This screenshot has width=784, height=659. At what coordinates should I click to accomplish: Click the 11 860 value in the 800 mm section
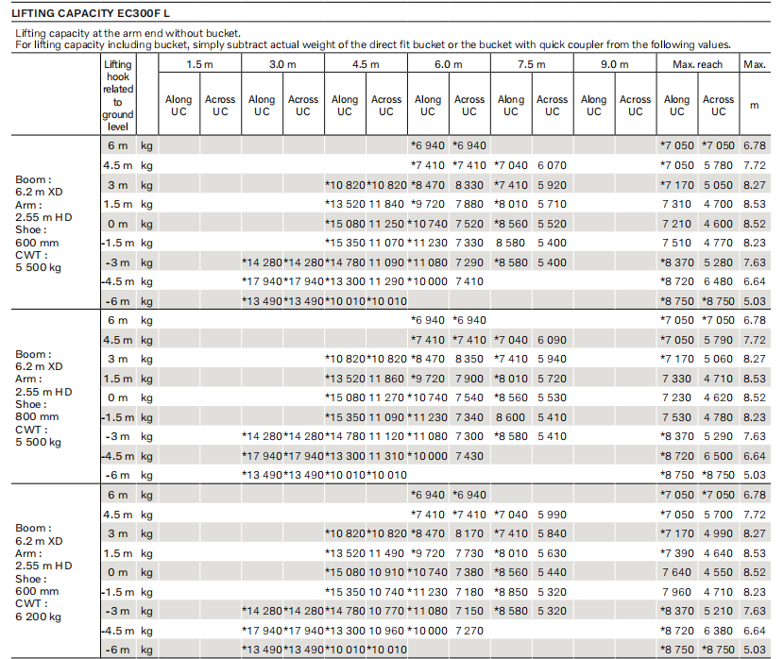tap(386, 379)
